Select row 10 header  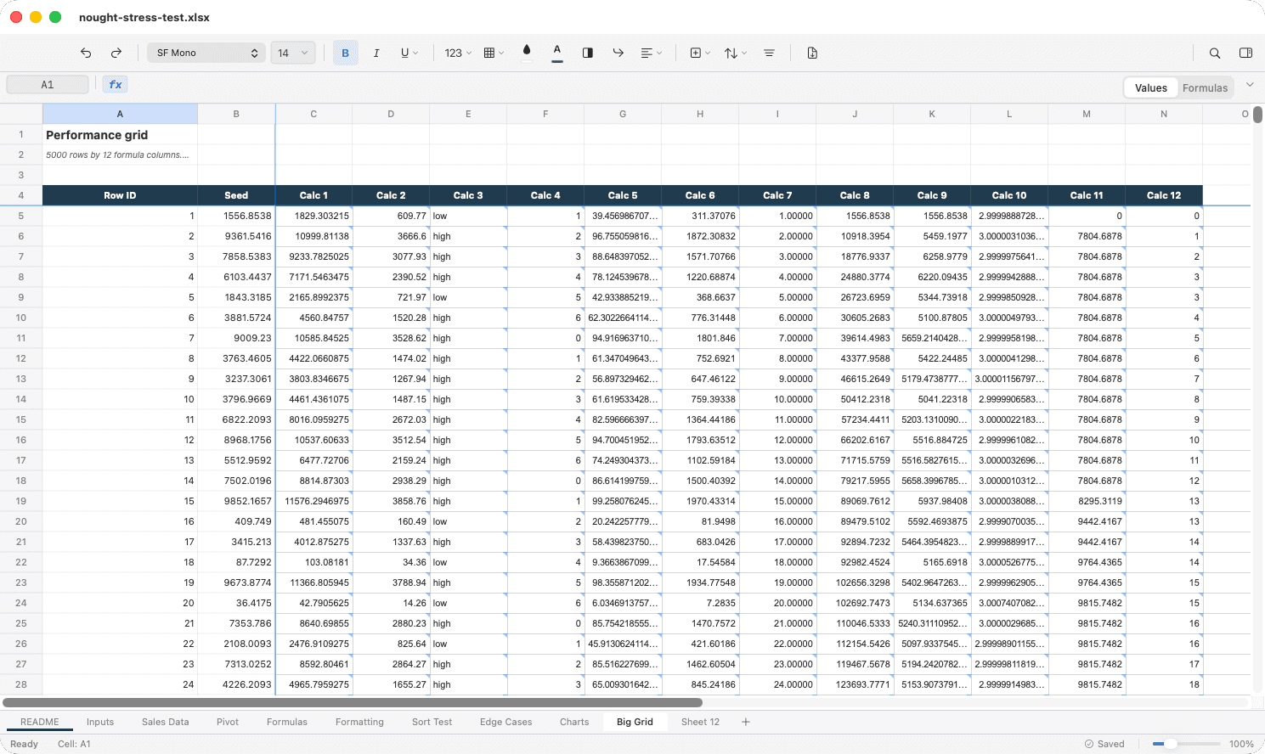point(21,318)
